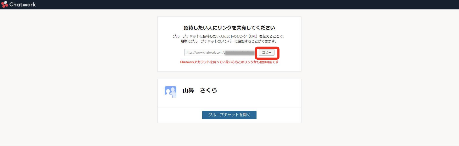
Task: Click the bold word Chatwork in red notice
Action: [187, 62]
